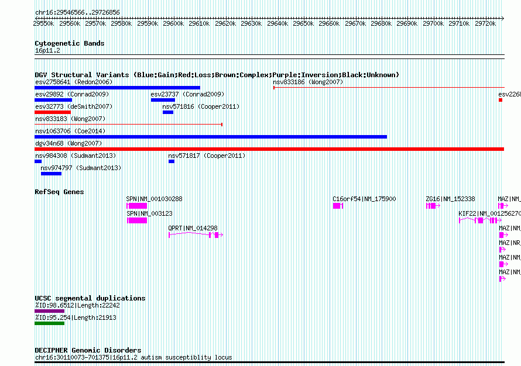Select the 29600k ruler tick label
This screenshot has height=366, width=521.
[173, 23]
